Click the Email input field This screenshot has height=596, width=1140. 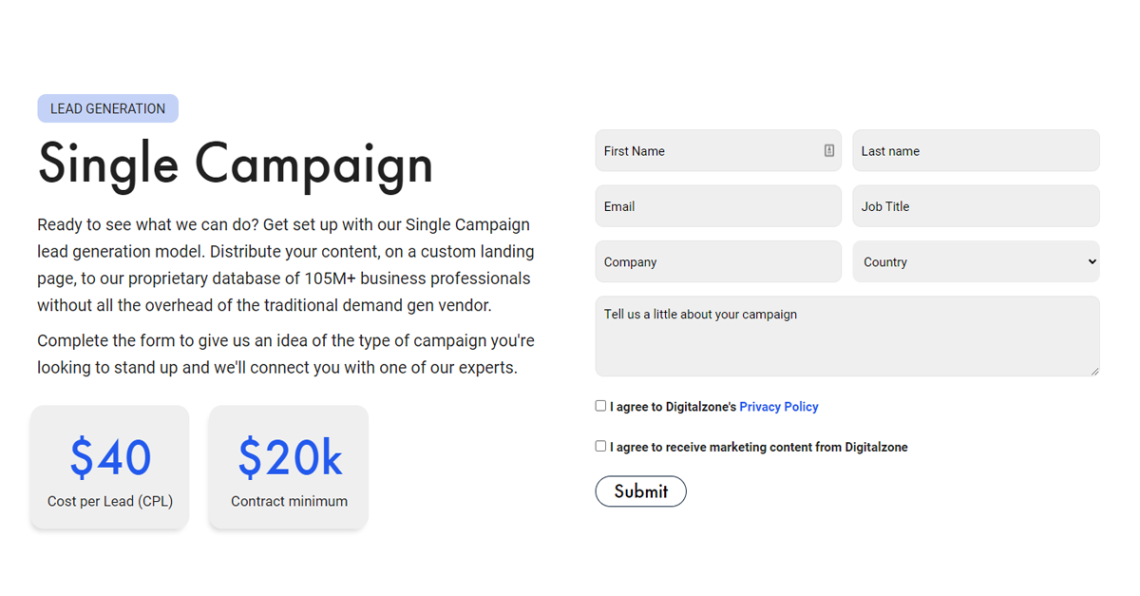[x=718, y=205]
